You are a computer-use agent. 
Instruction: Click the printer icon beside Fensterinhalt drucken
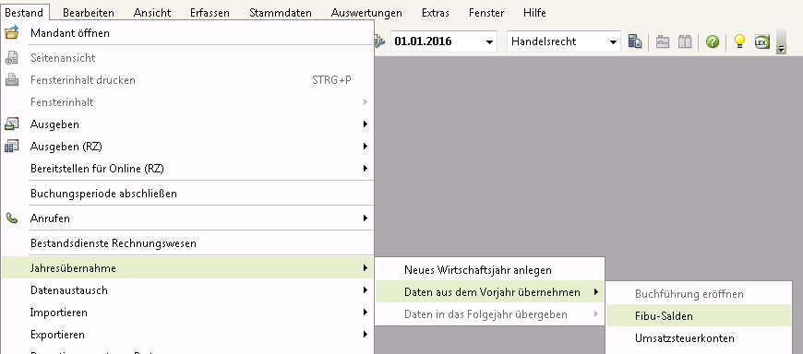(x=11, y=80)
